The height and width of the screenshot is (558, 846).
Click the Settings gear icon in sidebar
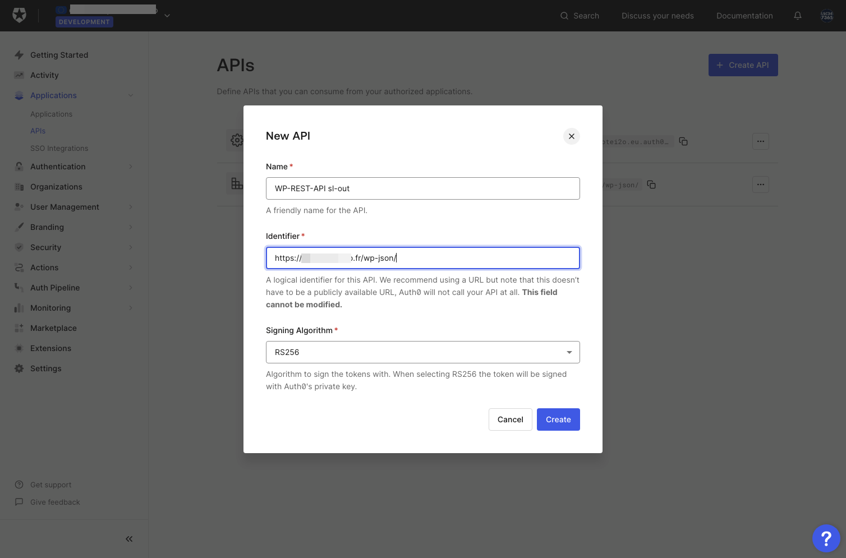click(x=19, y=368)
